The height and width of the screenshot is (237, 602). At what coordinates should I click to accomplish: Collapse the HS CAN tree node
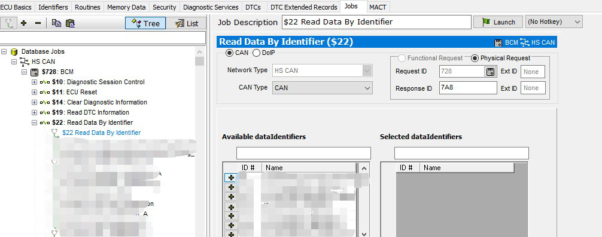click(x=14, y=61)
